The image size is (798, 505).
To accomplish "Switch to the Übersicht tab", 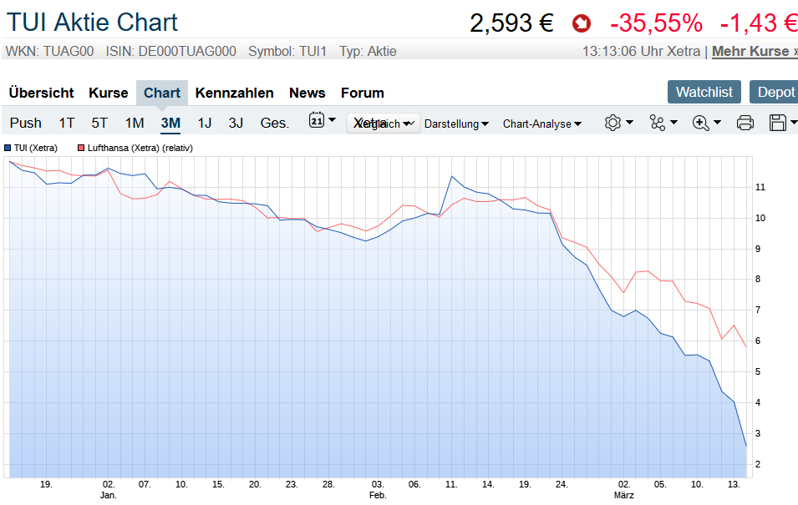I will pyautogui.click(x=41, y=93).
